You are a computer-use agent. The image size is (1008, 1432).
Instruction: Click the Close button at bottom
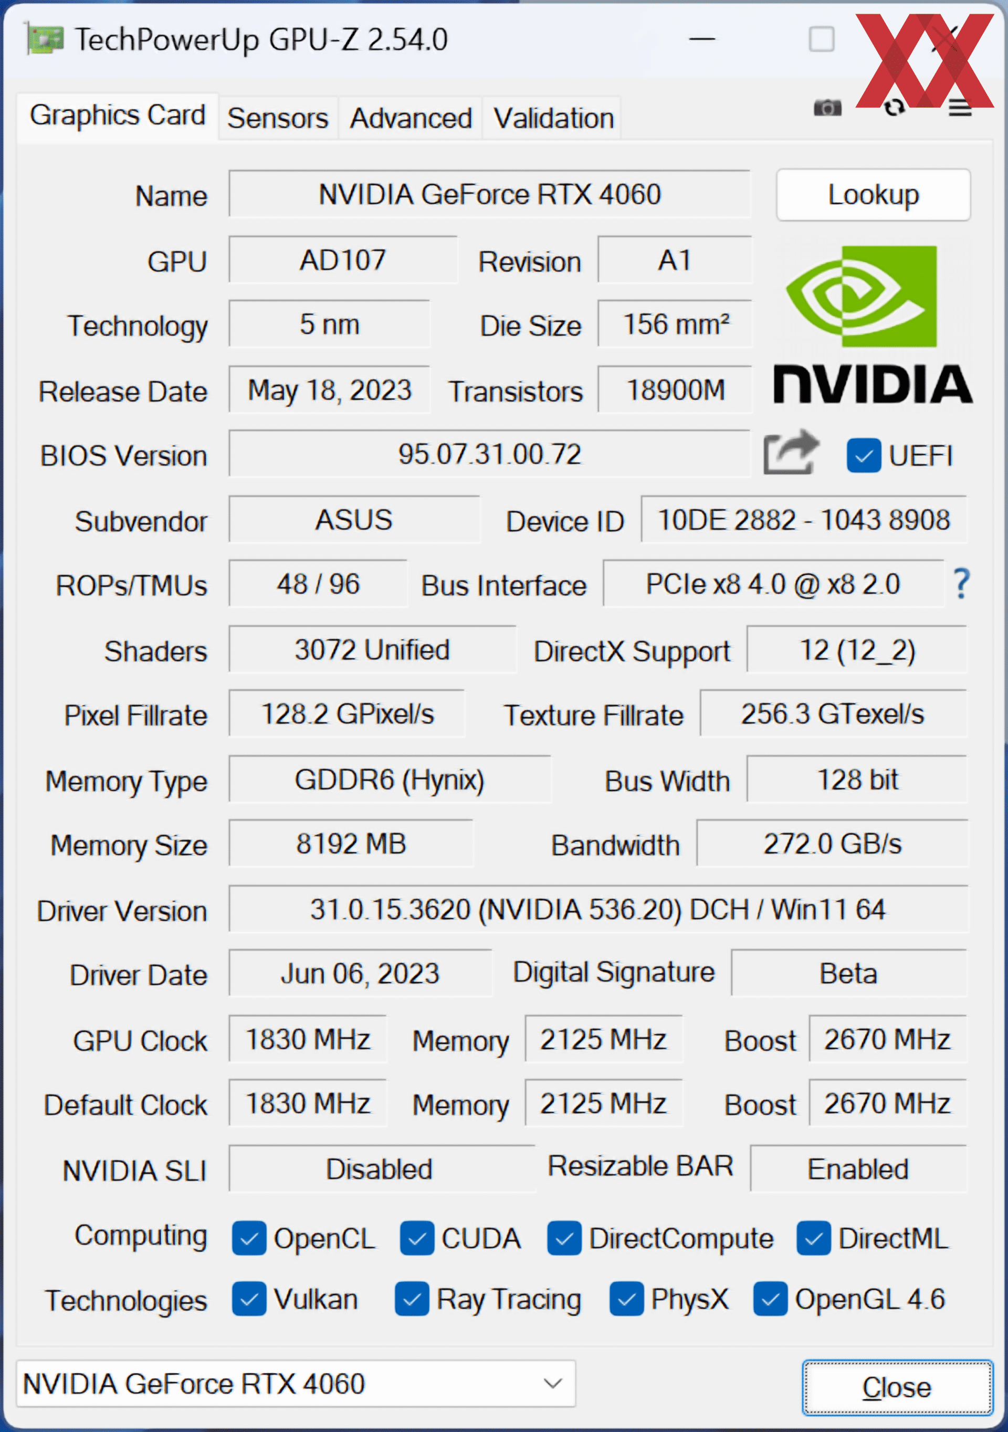[x=897, y=1387]
